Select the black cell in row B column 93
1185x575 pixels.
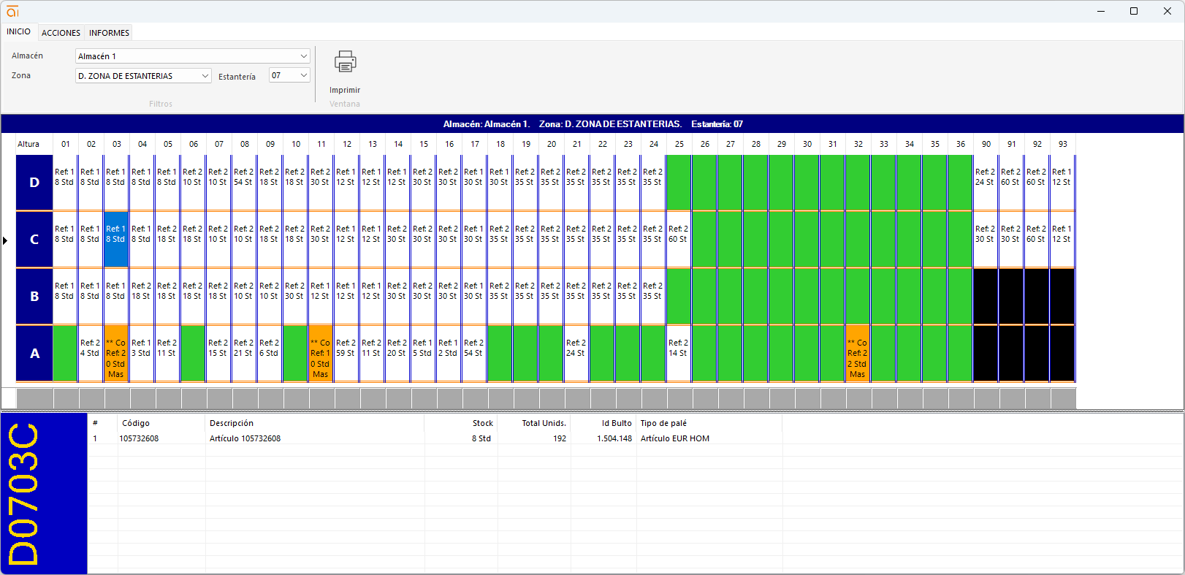point(1062,296)
